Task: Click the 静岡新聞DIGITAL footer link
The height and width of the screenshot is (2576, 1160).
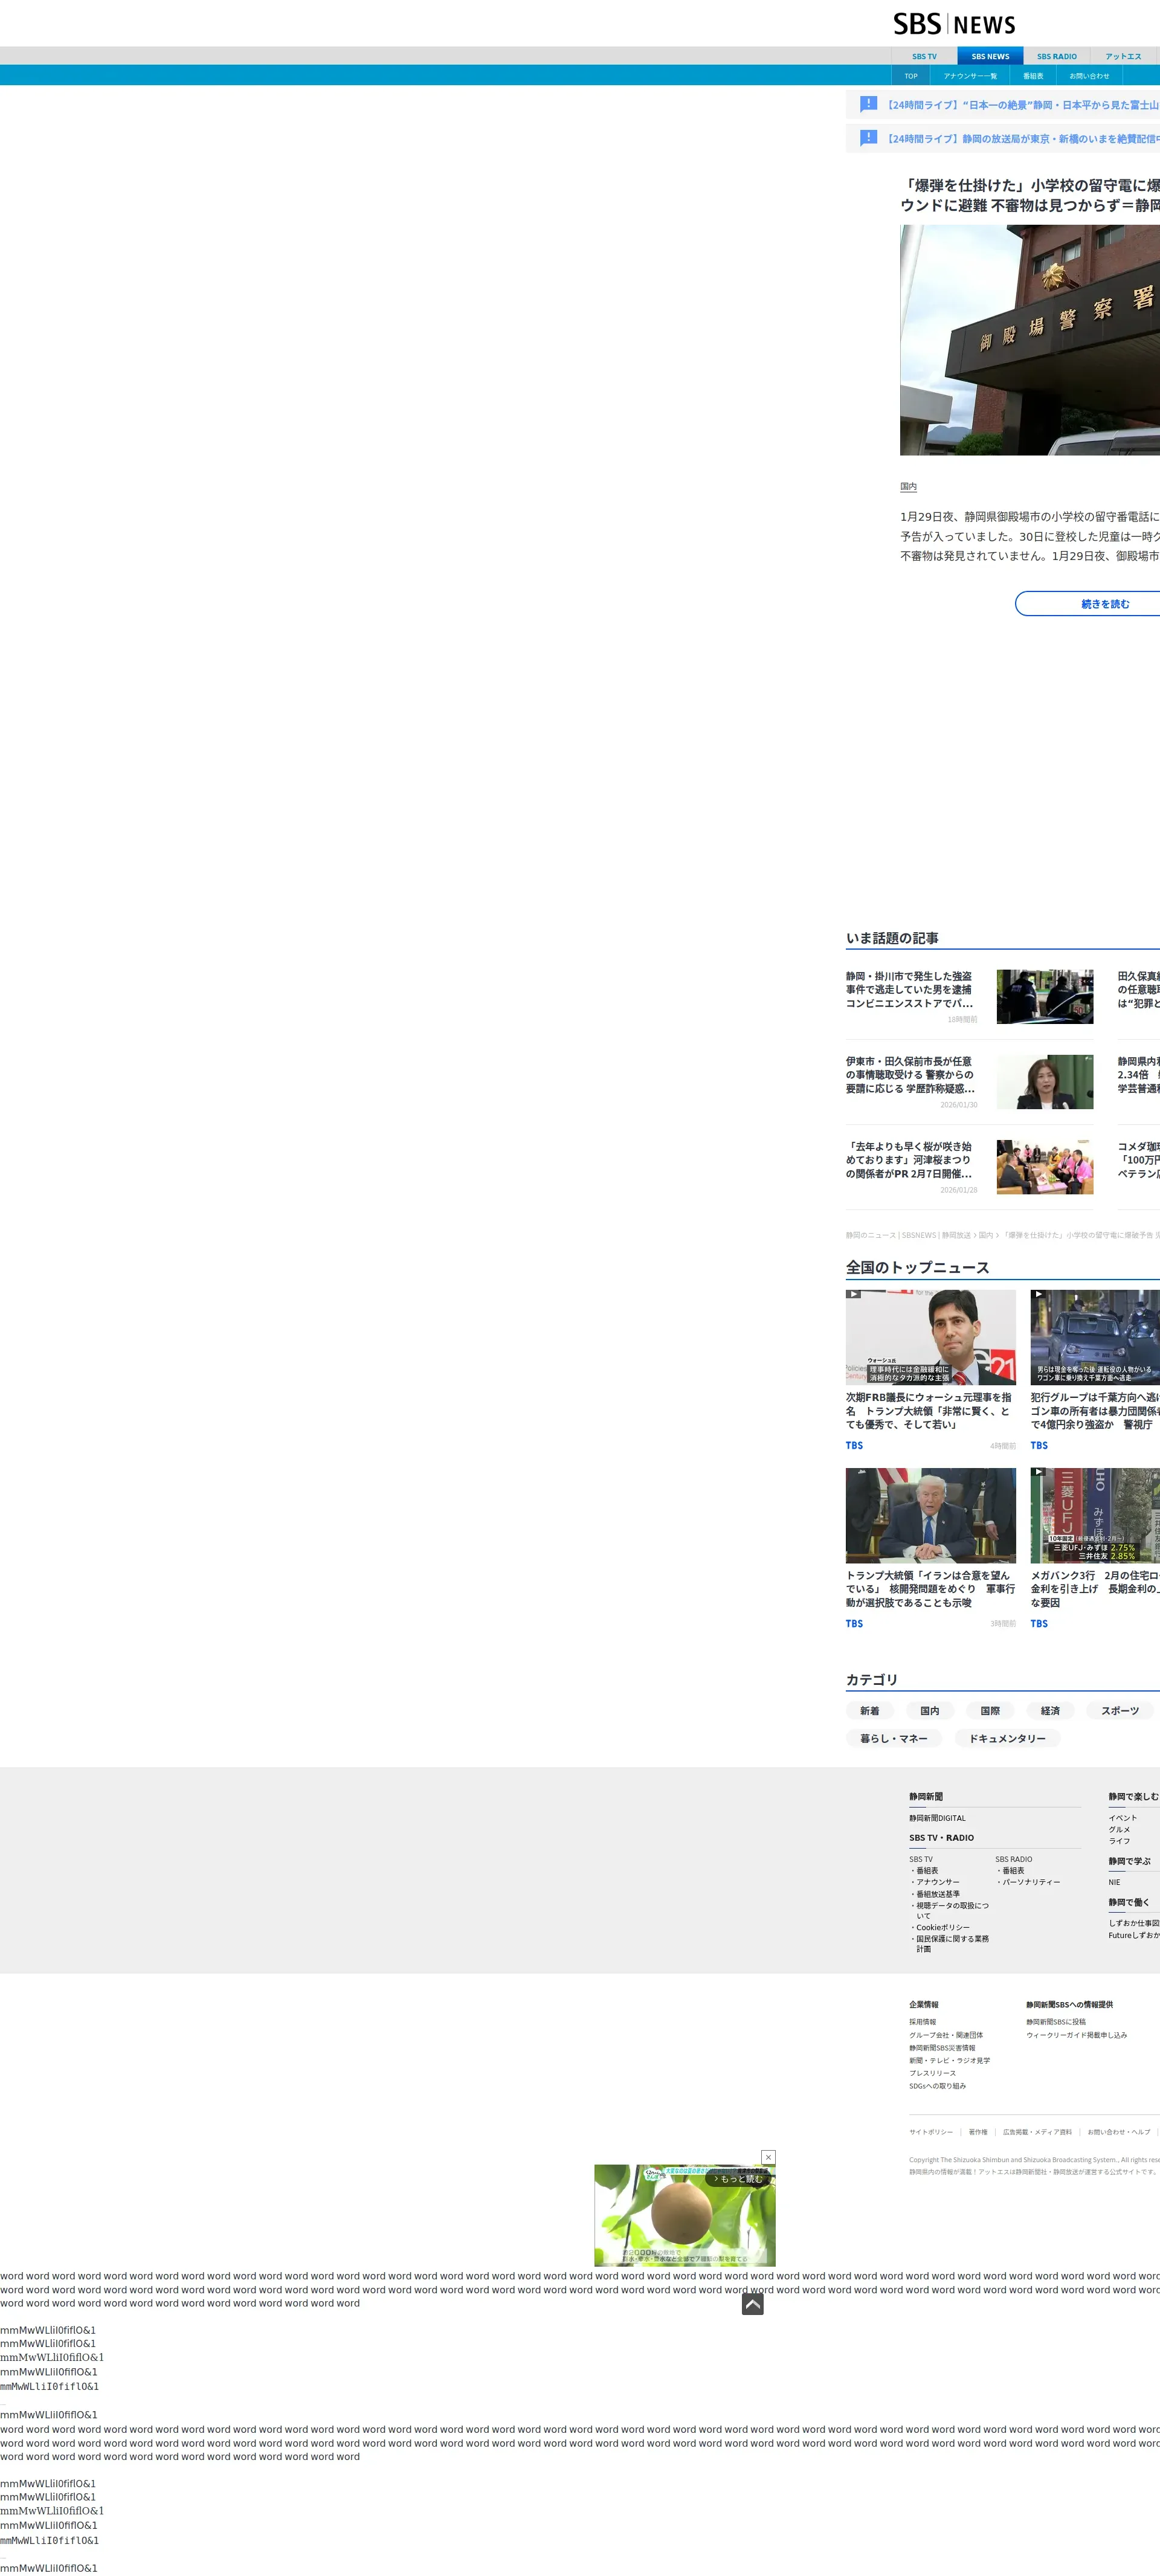Action: tap(937, 1818)
